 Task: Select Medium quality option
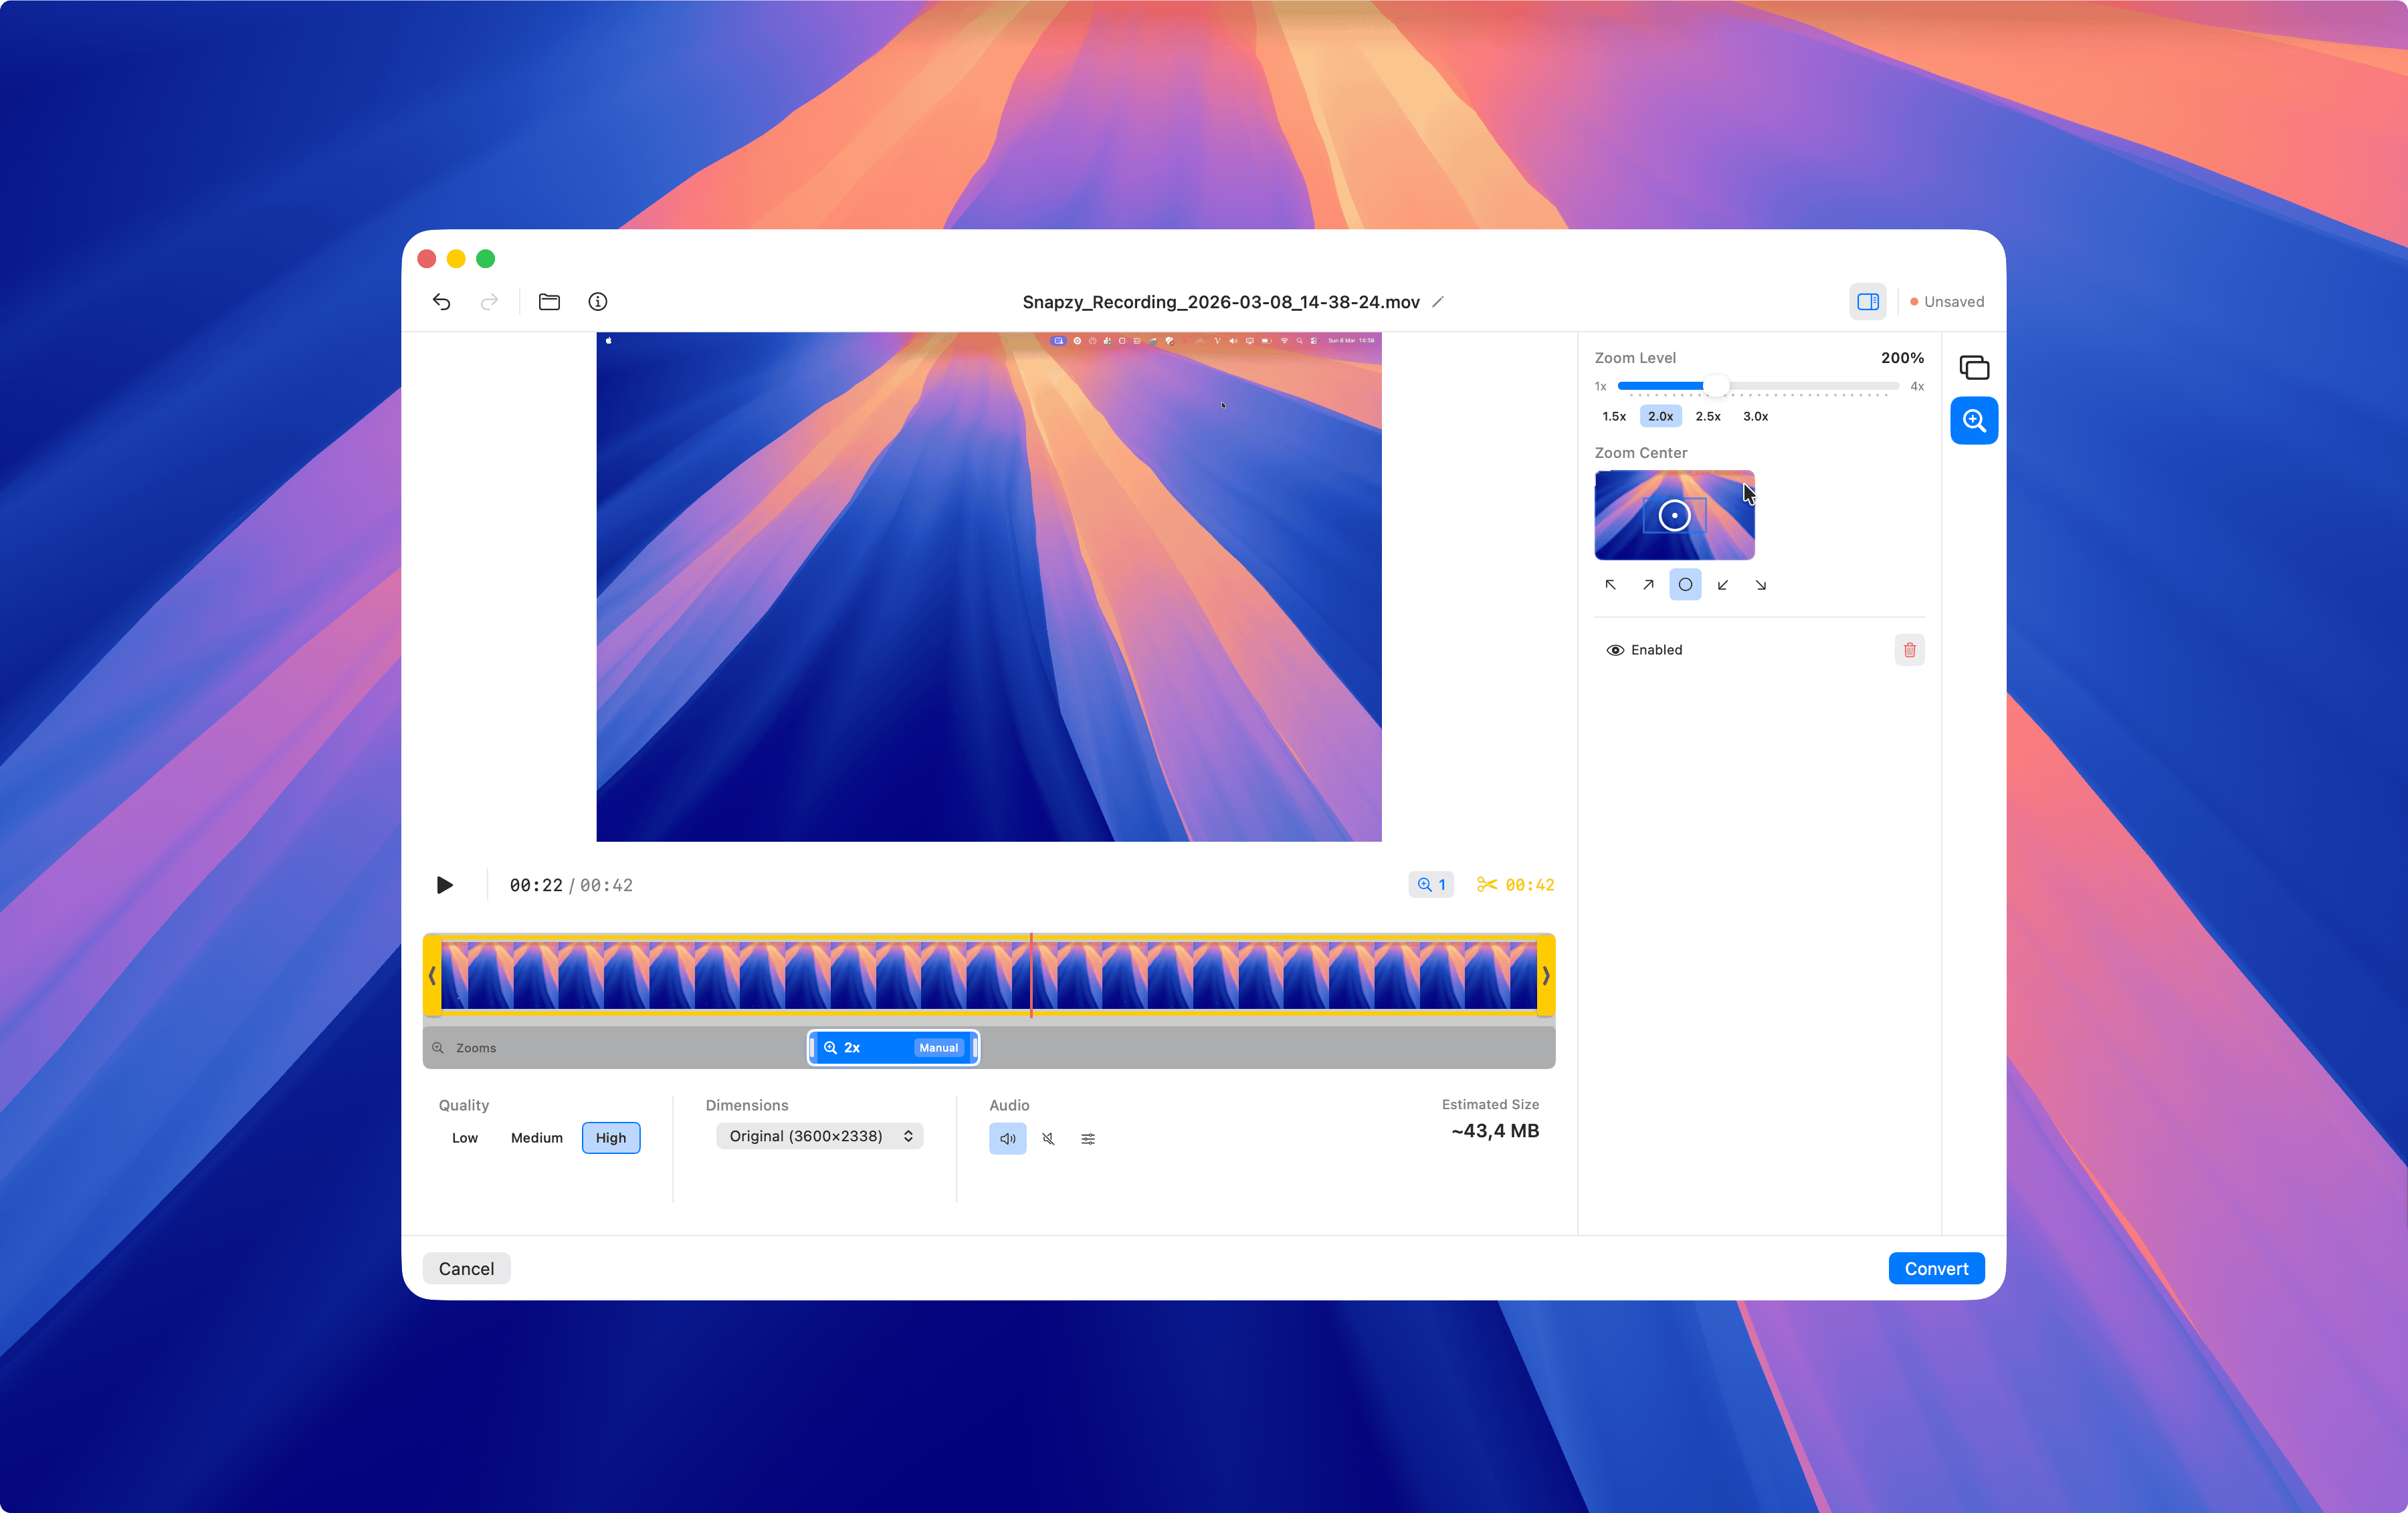[536, 1138]
